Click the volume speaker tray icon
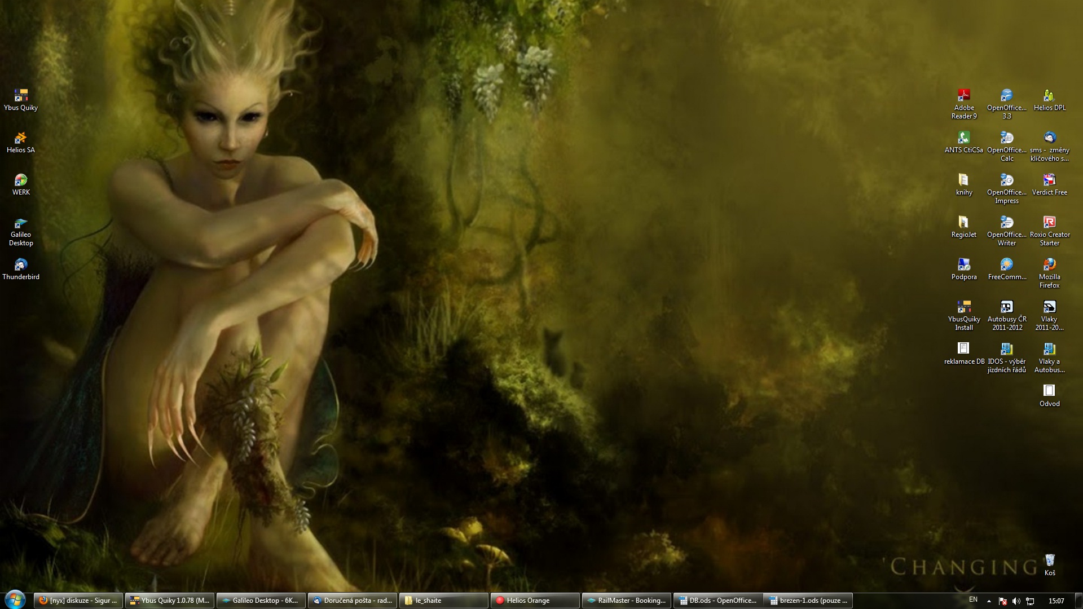The width and height of the screenshot is (1083, 609). (1016, 601)
